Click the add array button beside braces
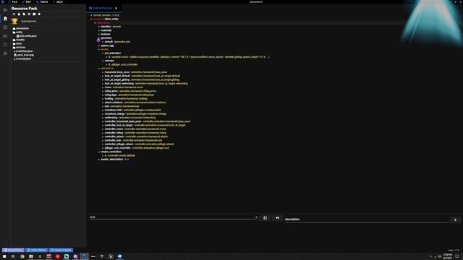Screen dimensions: 463x260 point(277,218)
